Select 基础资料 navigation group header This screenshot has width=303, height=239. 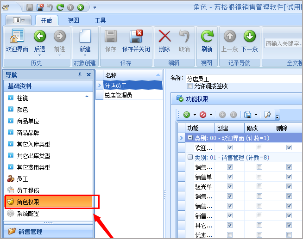pyautogui.click(x=48, y=86)
